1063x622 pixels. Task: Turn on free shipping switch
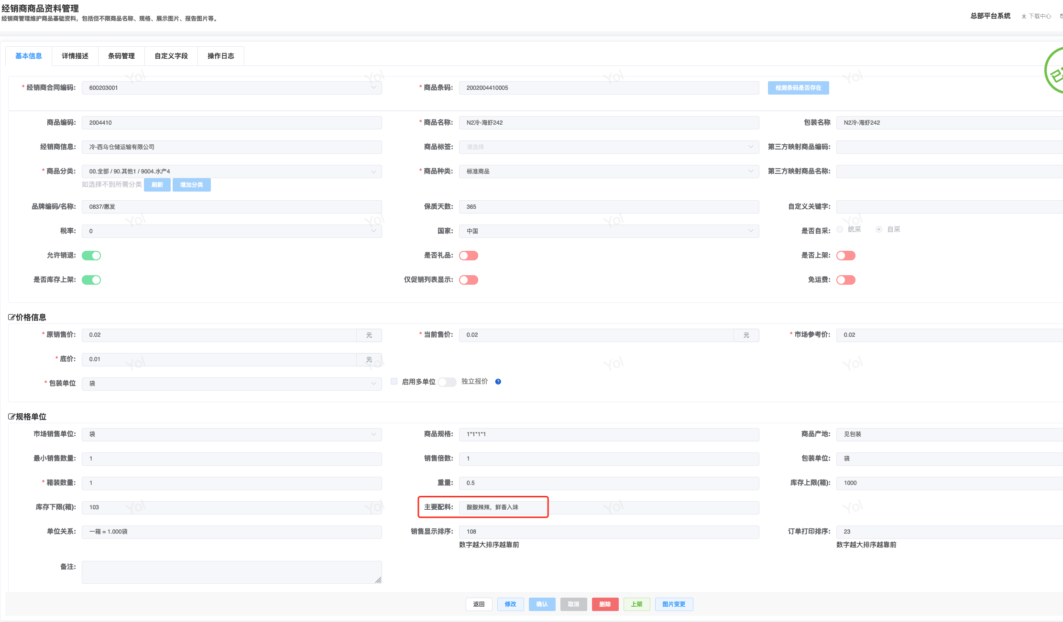point(845,280)
